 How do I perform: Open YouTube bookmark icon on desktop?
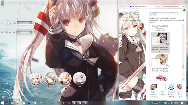(14, 23)
